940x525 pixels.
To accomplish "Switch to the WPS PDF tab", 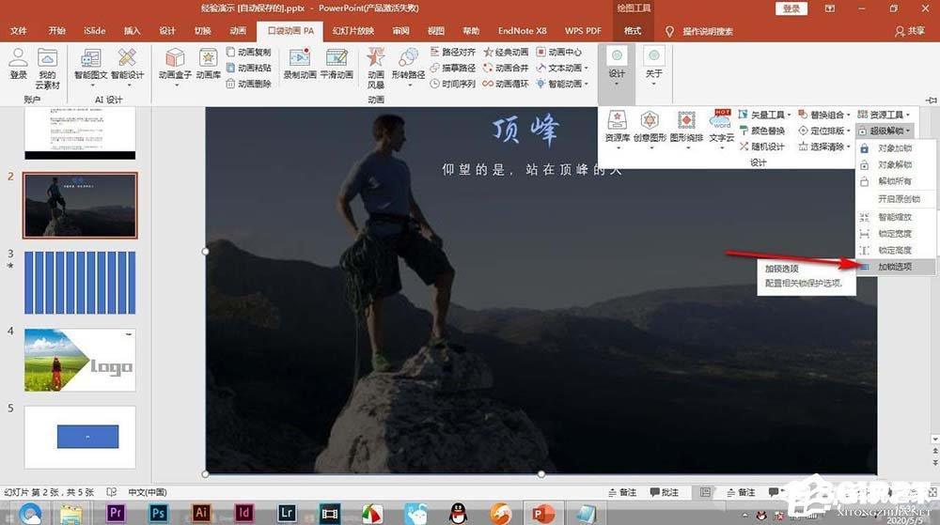I will click(583, 31).
